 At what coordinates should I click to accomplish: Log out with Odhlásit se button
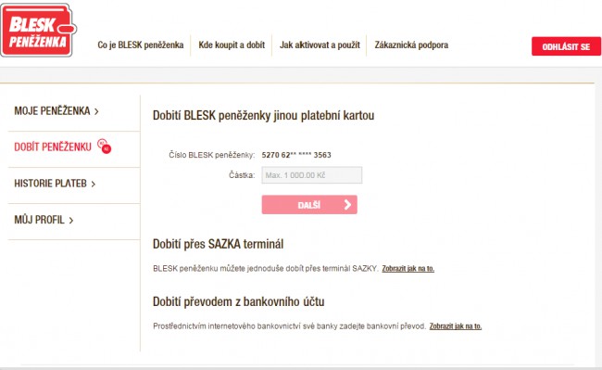pyautogui.click(x=566, y=46)
